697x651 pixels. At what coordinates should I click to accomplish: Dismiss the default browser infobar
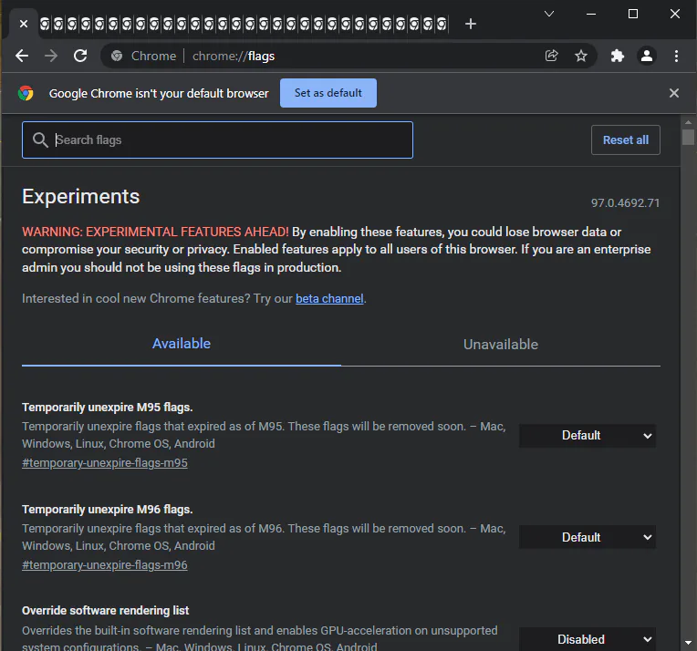(x=674, y=93)
